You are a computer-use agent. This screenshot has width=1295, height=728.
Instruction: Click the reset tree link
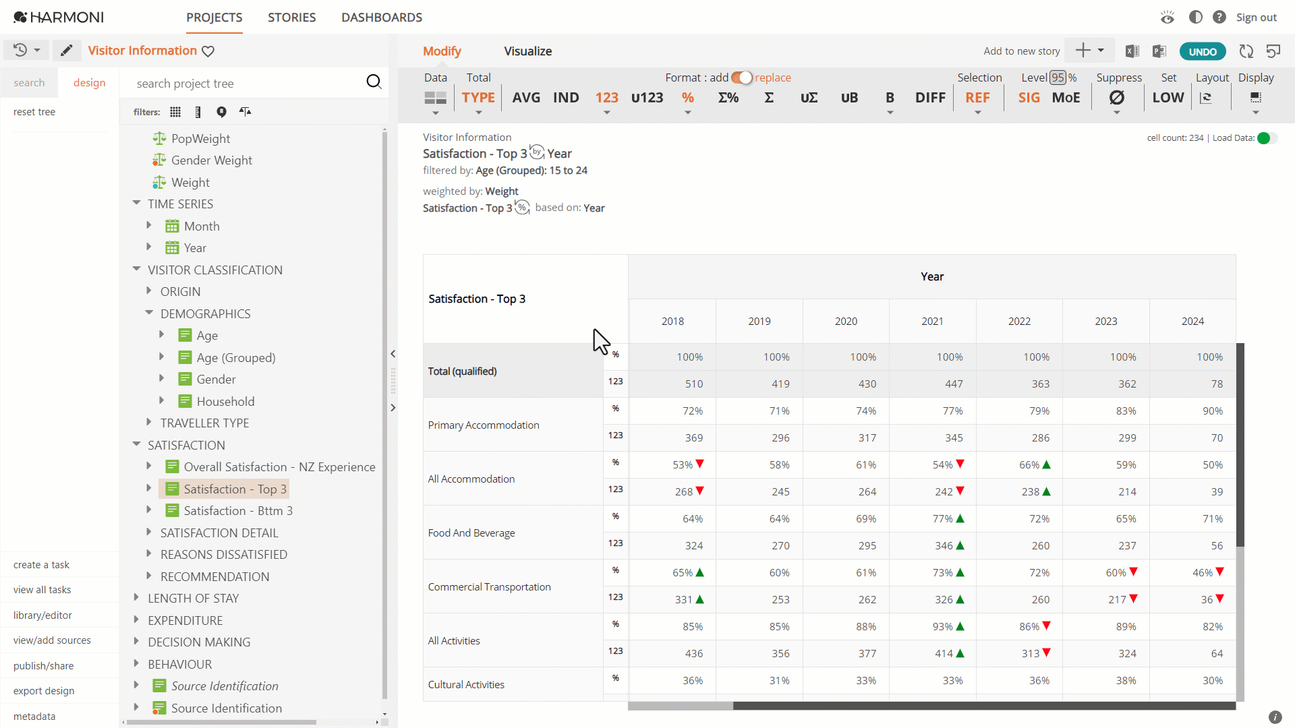tap(34, 112)
